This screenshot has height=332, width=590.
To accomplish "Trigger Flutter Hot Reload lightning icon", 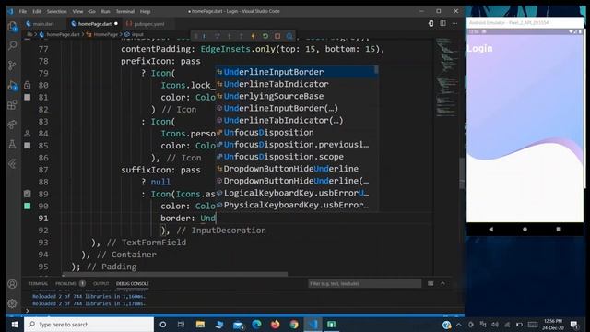I will click(254, 36).
